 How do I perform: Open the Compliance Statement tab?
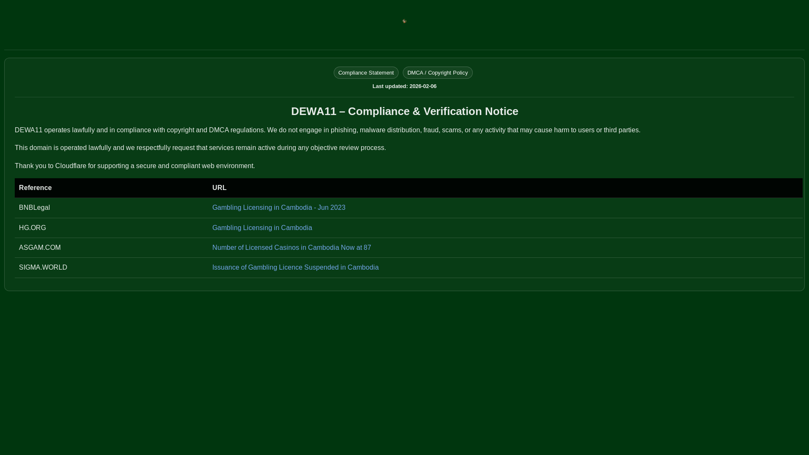click(x=366, y=72)
